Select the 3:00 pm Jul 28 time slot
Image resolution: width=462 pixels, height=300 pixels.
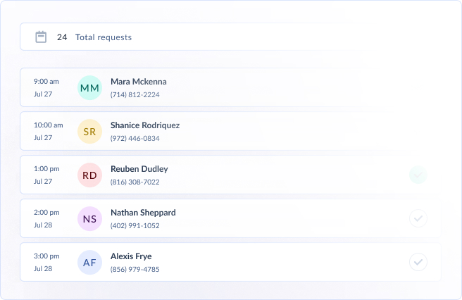pos(46,263)
